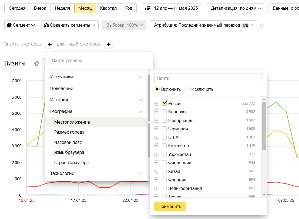Expand regions under Германия with plus icon
Image resolution: width=299 pixels, height=219 pixels.
157,129
